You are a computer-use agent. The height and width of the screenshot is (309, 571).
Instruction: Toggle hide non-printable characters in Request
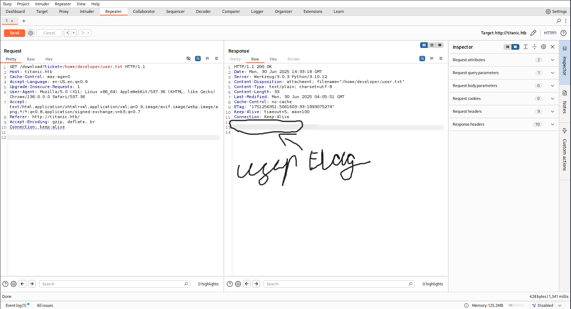[x=189, y=58]
